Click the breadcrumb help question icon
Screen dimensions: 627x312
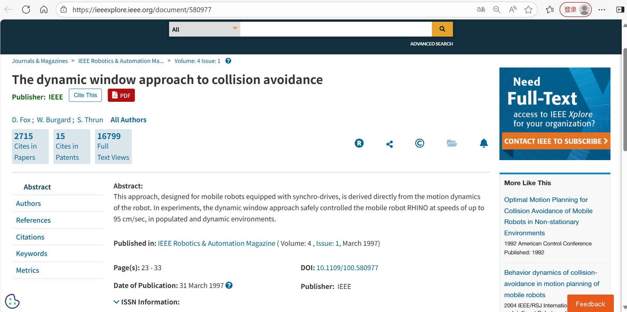coord(228,61)
